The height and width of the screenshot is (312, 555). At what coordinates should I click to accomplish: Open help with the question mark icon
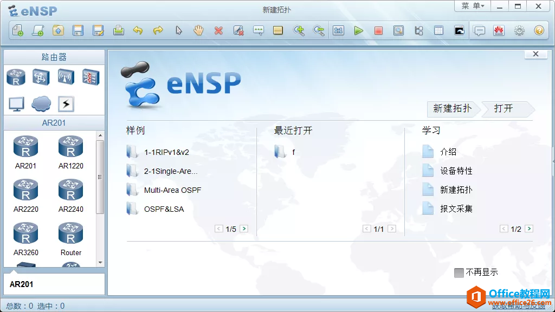tap(539, 30)
